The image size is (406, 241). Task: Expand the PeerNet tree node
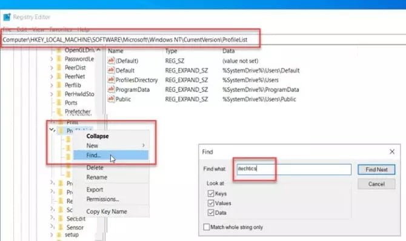tap(52, 77)
